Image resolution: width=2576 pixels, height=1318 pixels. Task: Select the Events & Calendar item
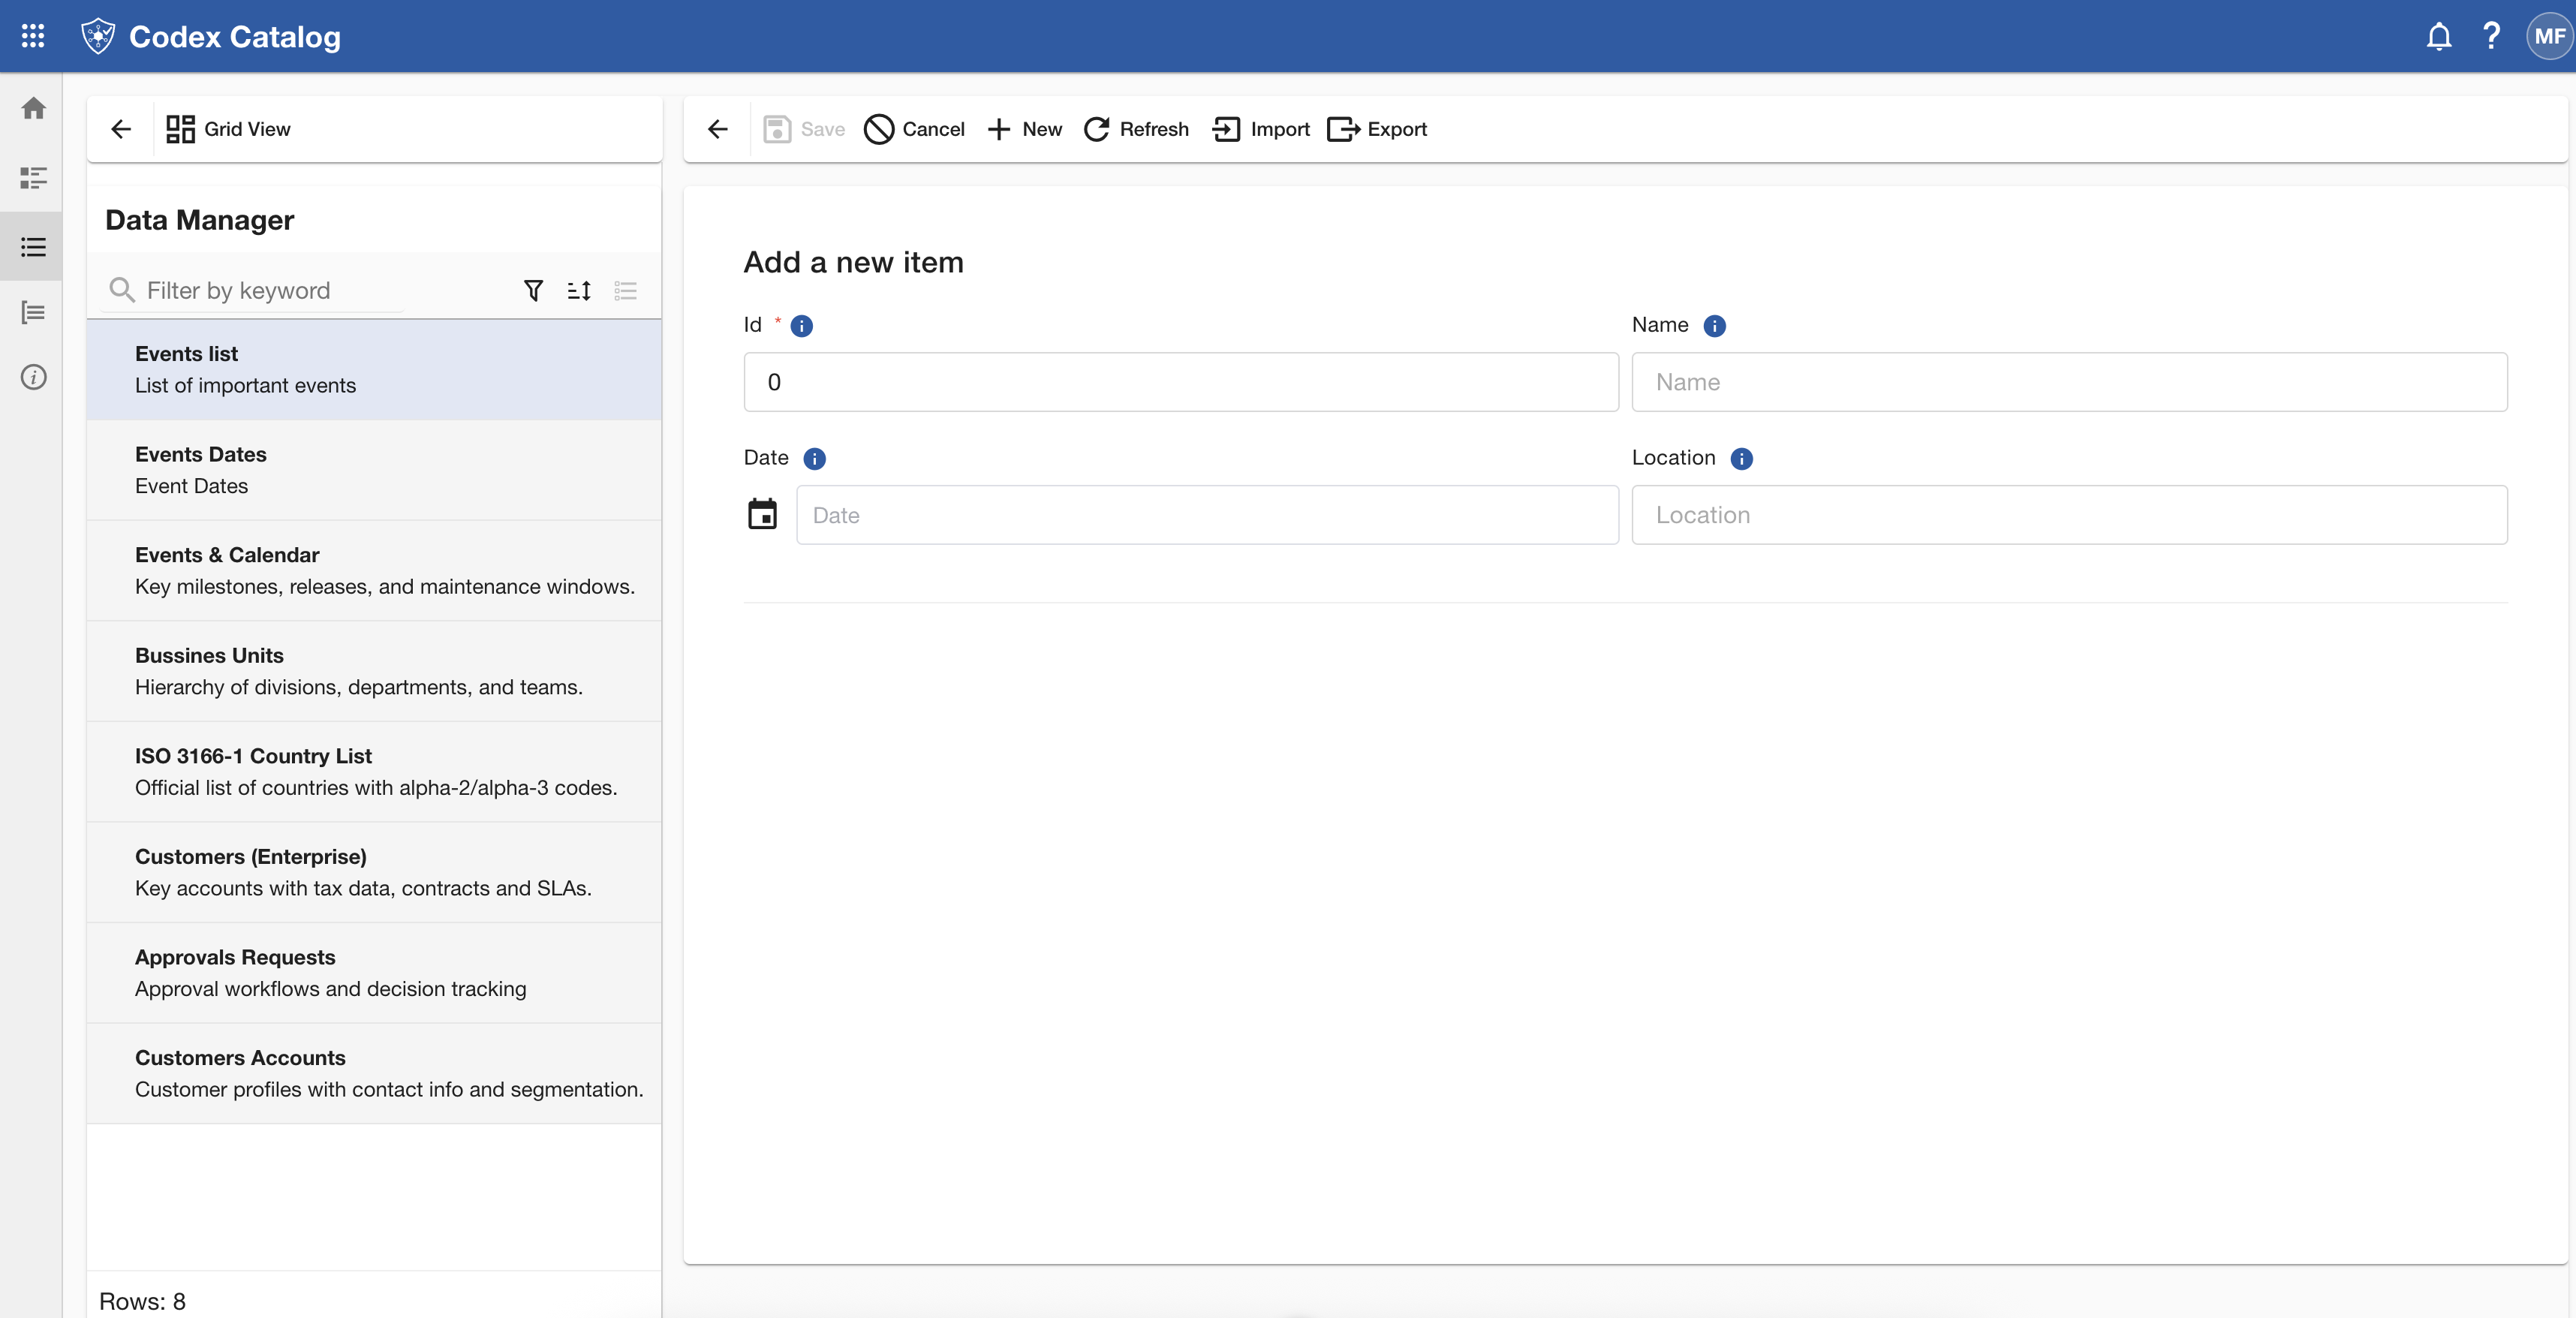[x=374, y=570]
